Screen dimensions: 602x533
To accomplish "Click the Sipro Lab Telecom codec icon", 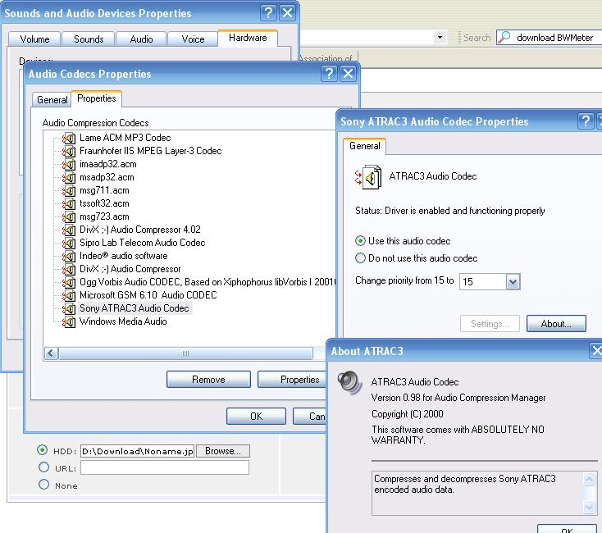I will coord(69,243).
